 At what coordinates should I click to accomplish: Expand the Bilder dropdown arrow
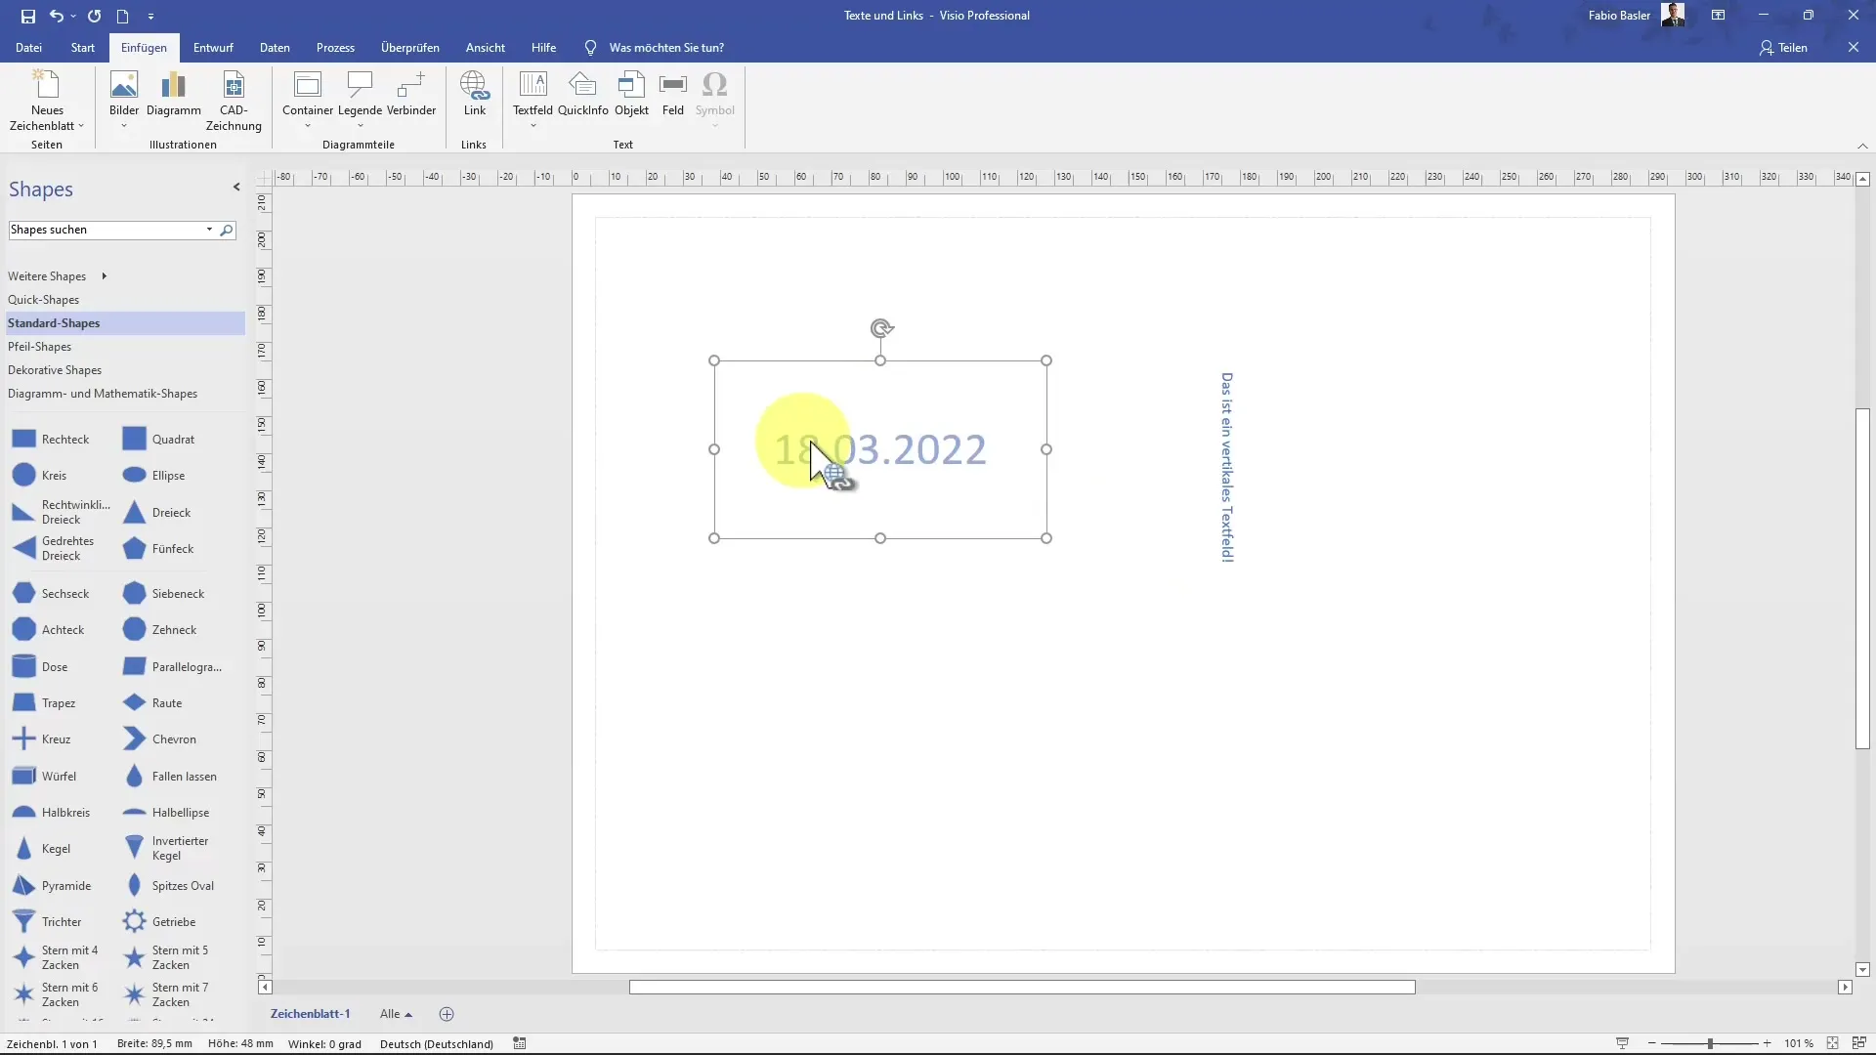pyautogui.click(x=124, y=126)
